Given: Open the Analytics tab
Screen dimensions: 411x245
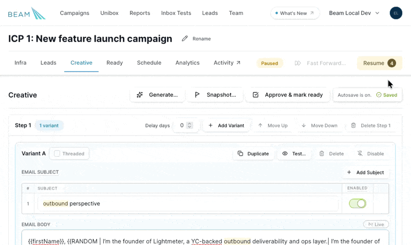Looking at the screenshot, I should [x=188, y=63].
